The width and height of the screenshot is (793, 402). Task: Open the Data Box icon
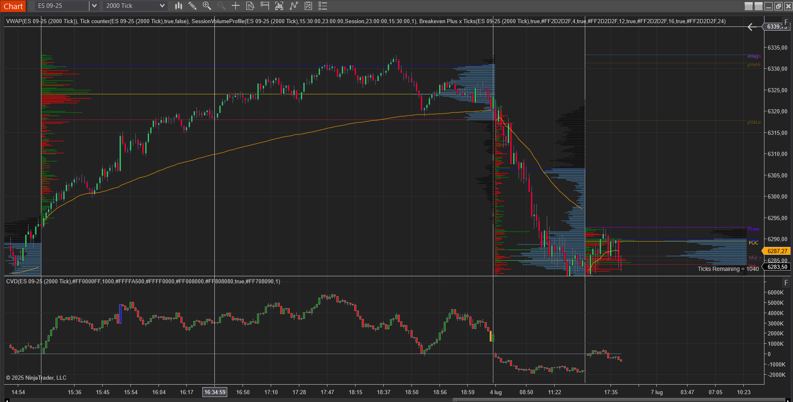[250, 6]
